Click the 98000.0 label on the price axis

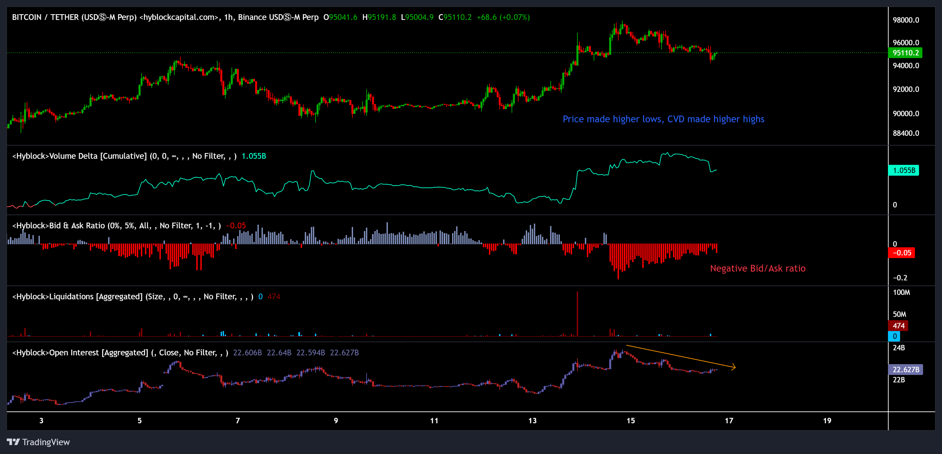coord(906,20)
